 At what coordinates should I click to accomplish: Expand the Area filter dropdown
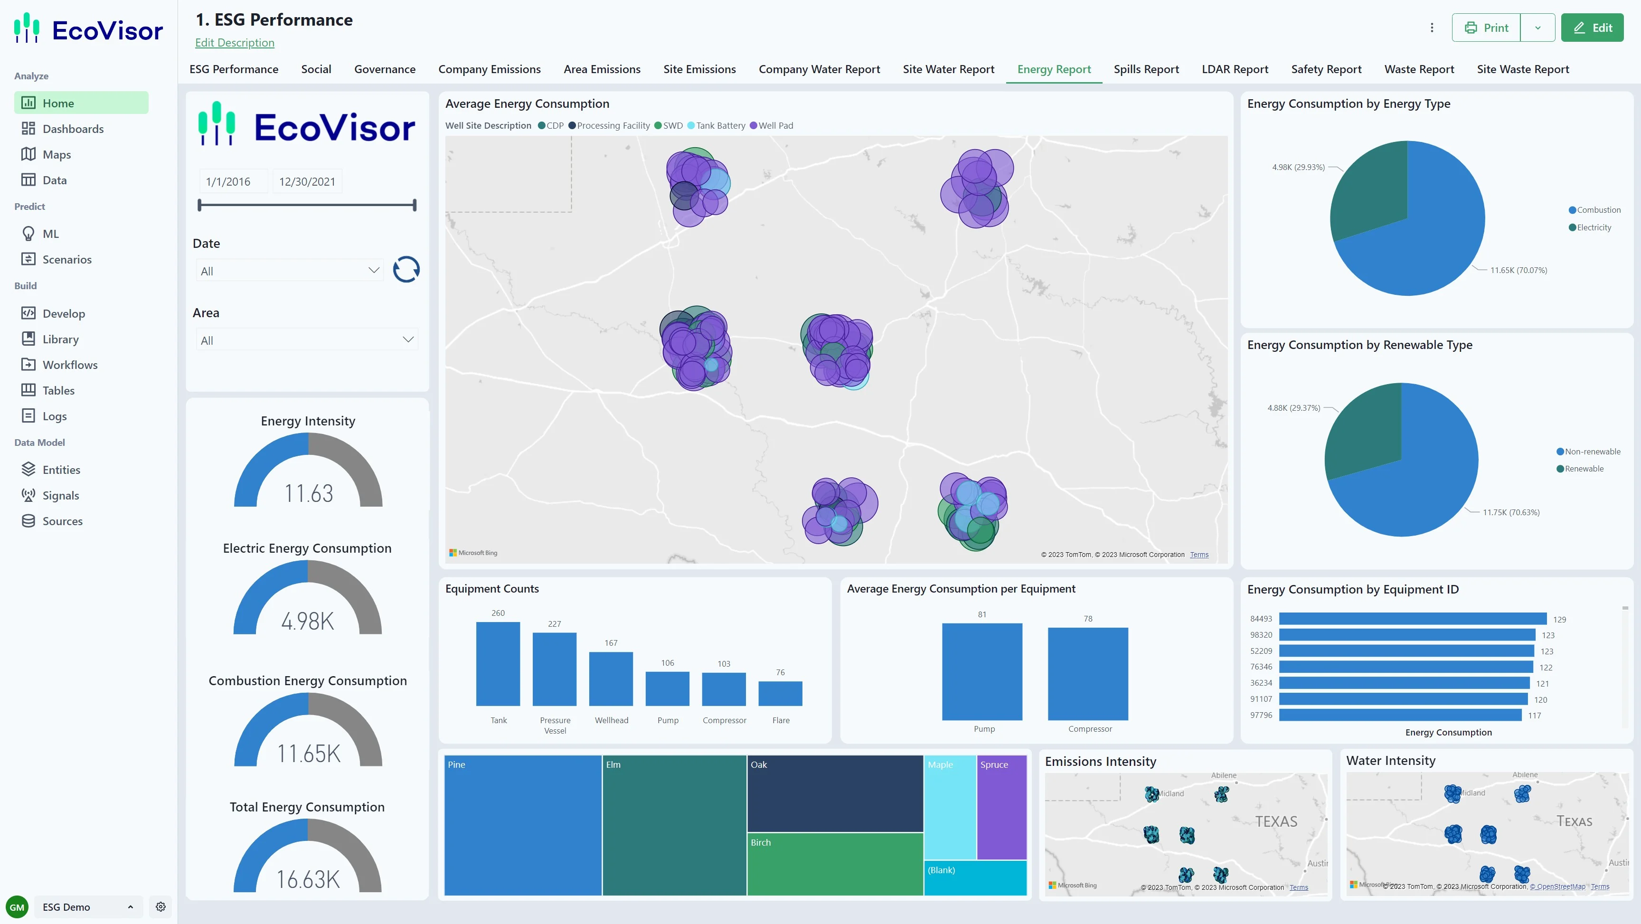point(408,339)
